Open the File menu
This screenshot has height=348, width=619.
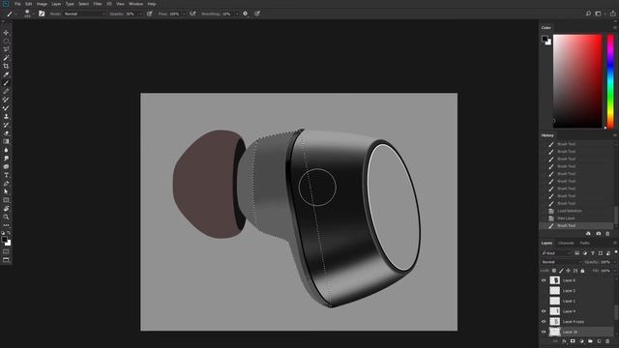(x=17, y=4)
